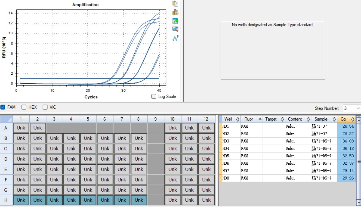The height and width of the screenshot is (207, 361).
Task: Click the table vertical scrollbar thumb
Action: pos(358,162)
